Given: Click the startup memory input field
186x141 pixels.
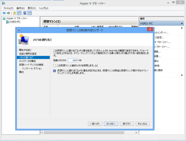Looking at the screenshot, I should pos(73,60).
